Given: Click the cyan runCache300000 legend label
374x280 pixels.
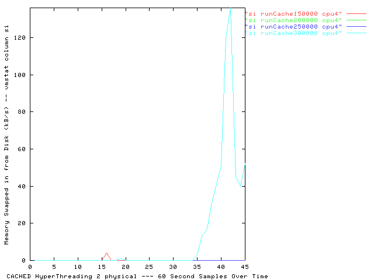Looking at the screenshot, I should [293, 33].
